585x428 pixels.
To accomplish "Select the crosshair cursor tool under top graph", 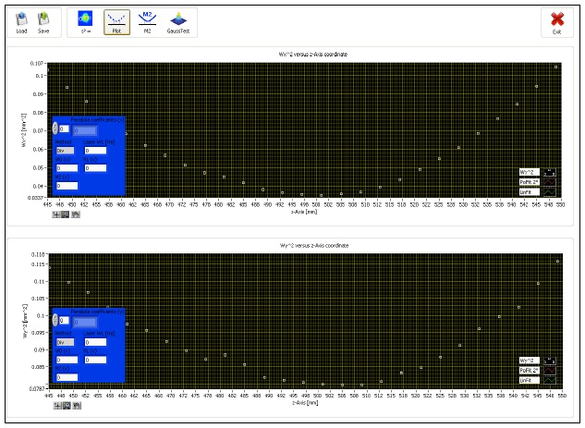I will (x=56, y=214).
